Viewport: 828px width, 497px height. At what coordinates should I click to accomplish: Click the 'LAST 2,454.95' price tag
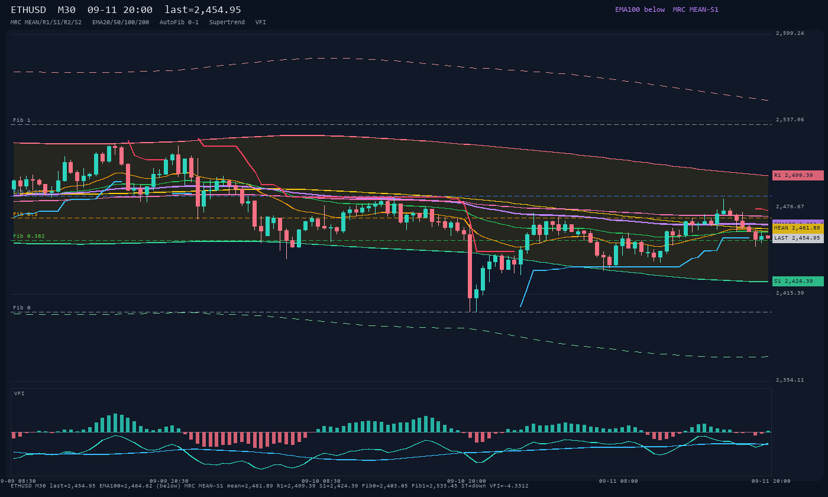[798, 238]
